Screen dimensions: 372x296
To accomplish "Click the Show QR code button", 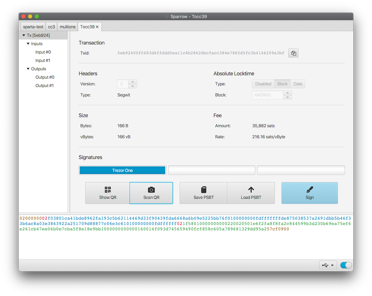I will click(108, 193).
